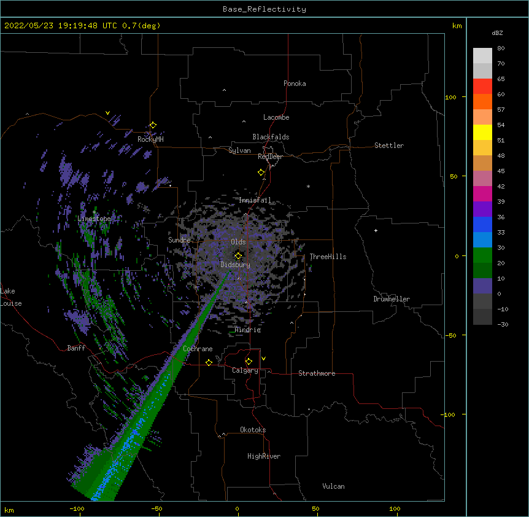Click the 2022/05/23 19:19:48 UTC timestamp
The width and height of the screenshot is (529, 517).
[61, 26]
